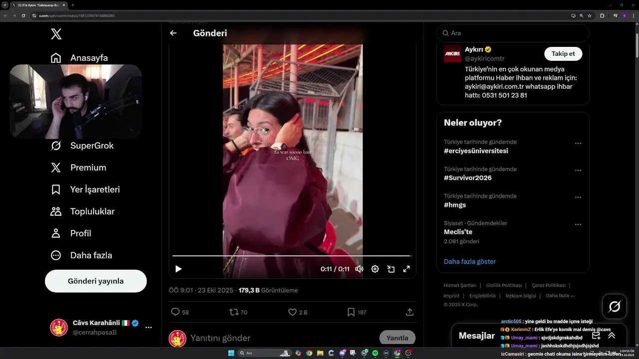This screenshot has height=359, width=639.
Task: Open Erişilebilirlik footer link
Action: coord(483,296)
